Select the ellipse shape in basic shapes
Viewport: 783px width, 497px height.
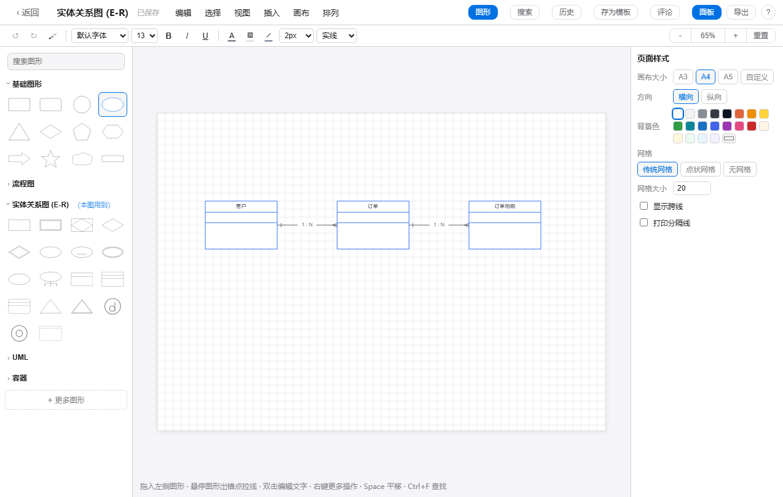coord(112,105)
